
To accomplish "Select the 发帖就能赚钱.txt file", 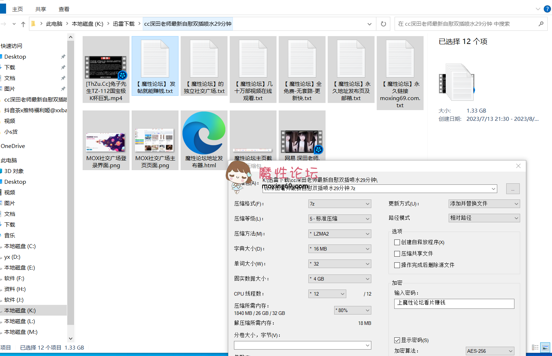I will tap(155, 66).
